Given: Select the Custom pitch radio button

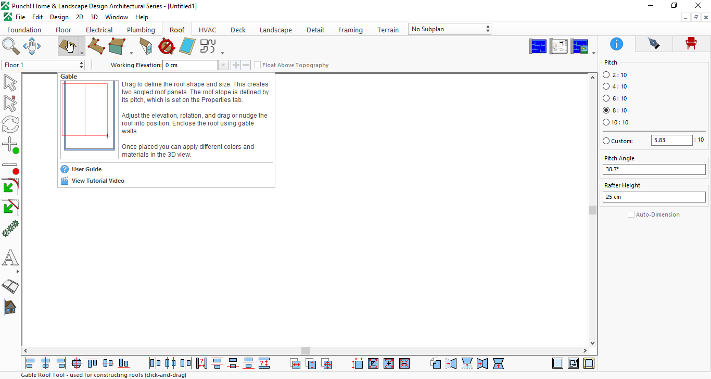Looking at the screenshot, I should point(606,141).
